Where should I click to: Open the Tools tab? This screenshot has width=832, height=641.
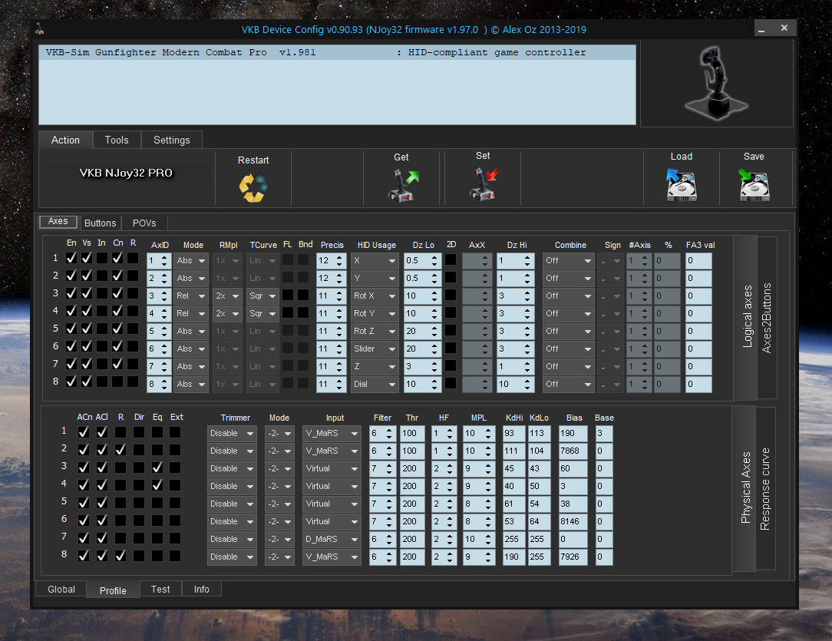(x=117, y=140)
